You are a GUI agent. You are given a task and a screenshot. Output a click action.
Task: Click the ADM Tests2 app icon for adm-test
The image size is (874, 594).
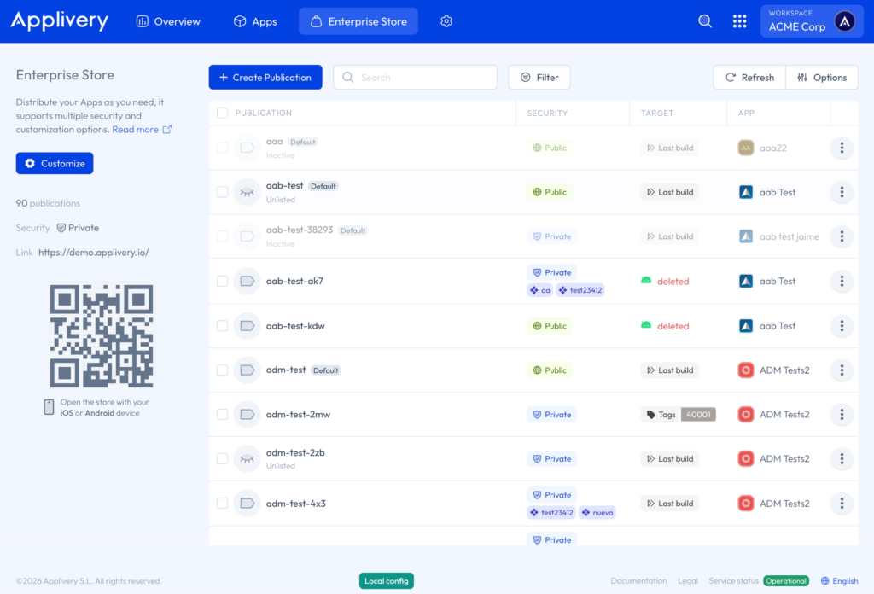746,370
